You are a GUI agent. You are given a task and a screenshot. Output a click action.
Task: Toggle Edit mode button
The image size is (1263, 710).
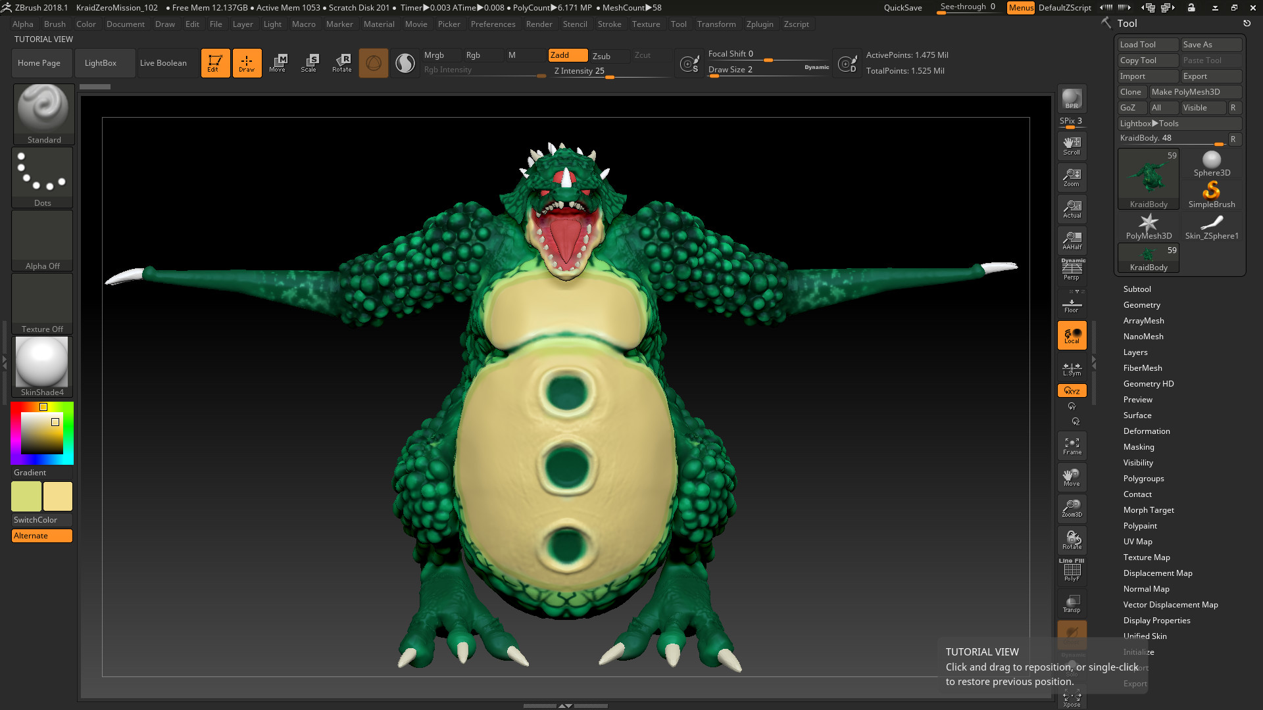pyautogui.click(x=215, y=63)
